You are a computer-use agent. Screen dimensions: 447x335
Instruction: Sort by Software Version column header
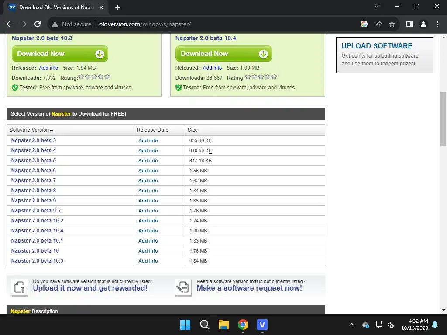click(70, 130)
